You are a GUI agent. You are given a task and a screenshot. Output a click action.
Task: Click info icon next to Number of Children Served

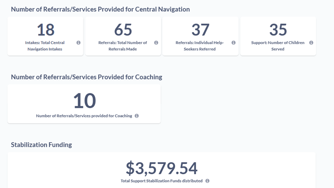coord(311,43)
